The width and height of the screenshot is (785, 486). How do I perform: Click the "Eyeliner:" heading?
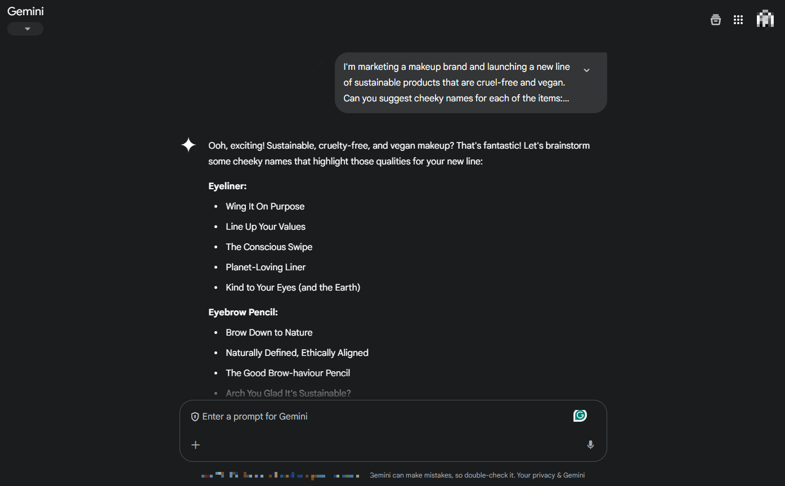tap(227, 186)
